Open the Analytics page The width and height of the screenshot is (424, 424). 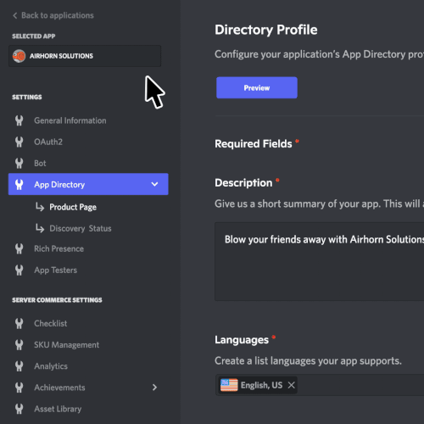click(51, 366)
